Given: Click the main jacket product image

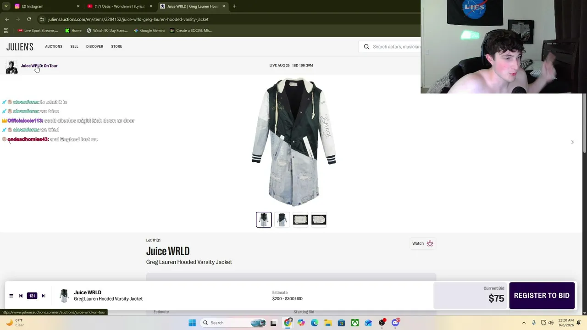Looking at the screenshot, I should coord(293,142).
